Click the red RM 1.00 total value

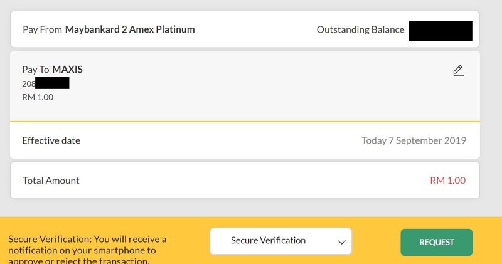pyautogui.click(x=447, y=181)
